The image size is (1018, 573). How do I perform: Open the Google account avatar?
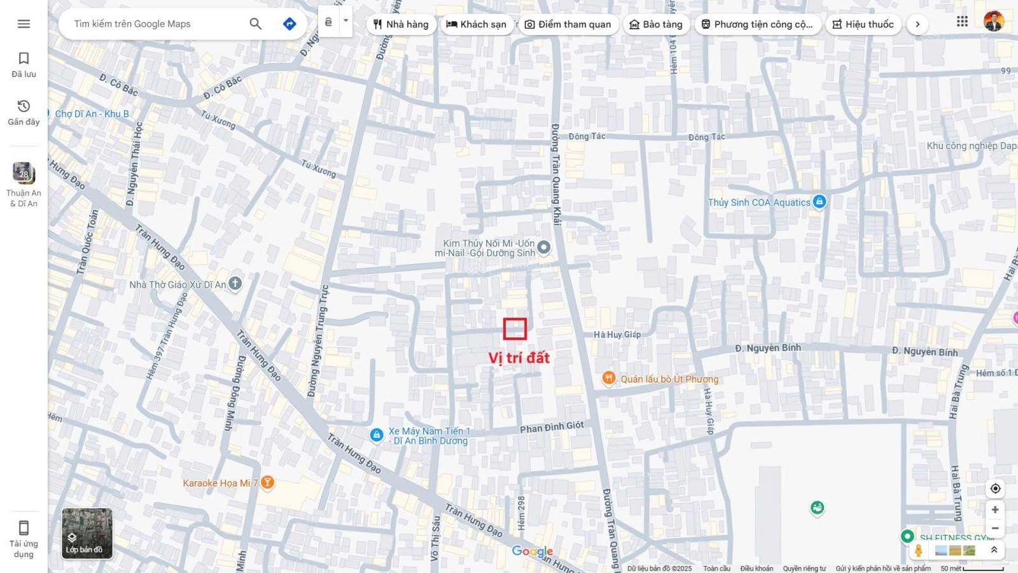[x=994, y=22]
